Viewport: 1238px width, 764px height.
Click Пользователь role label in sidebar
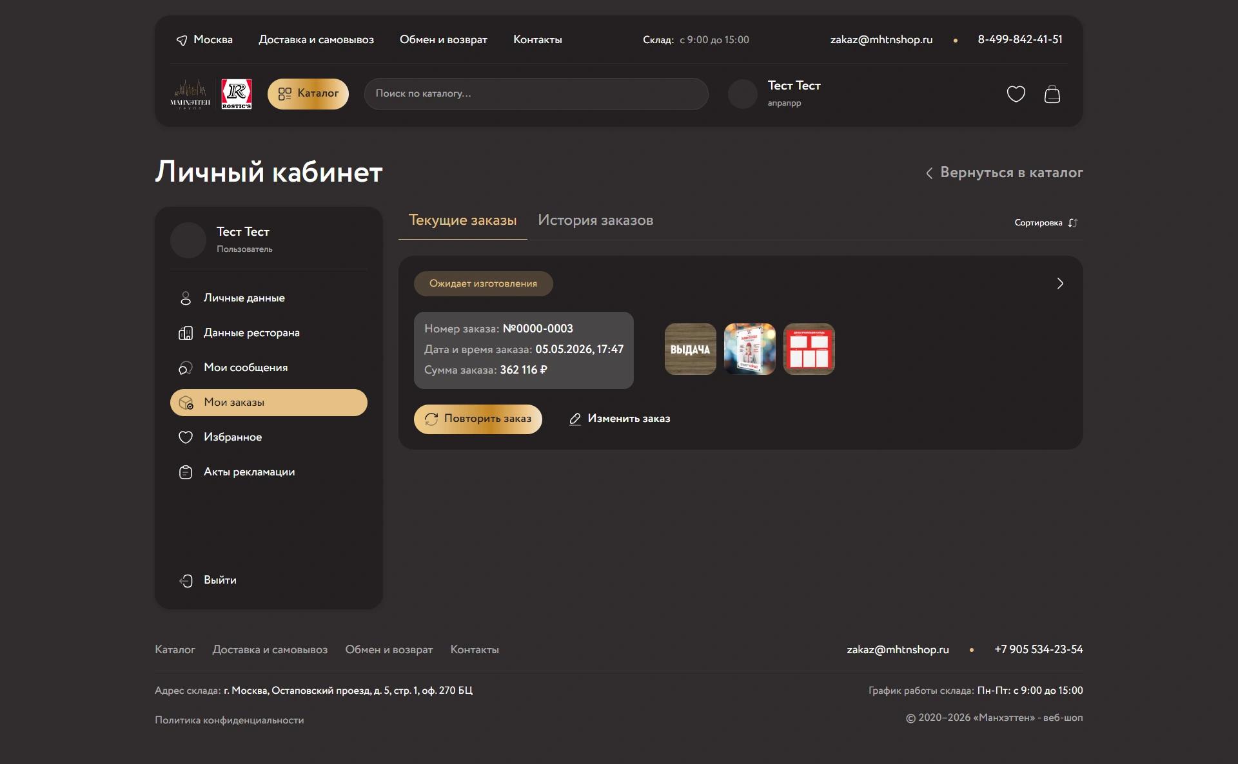point(244,249)
